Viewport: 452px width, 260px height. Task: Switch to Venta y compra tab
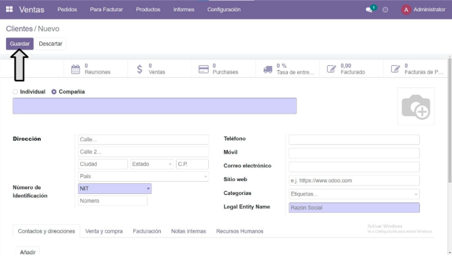click(x=104, y=231)
